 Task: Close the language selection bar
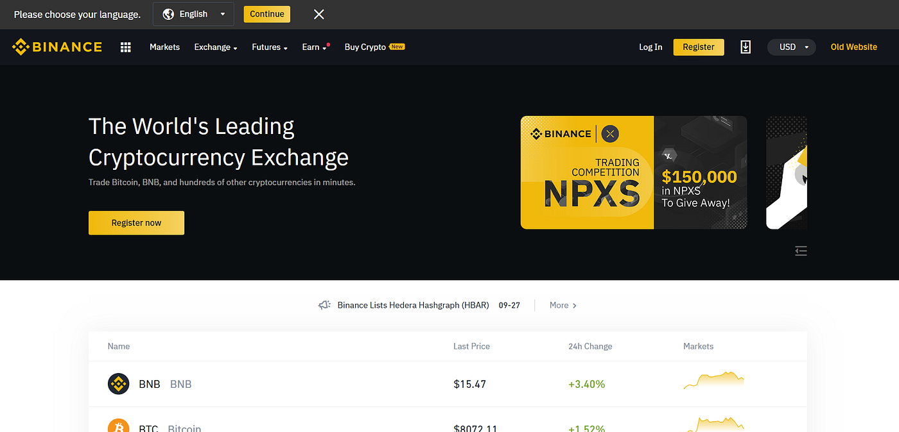(319, 14)
